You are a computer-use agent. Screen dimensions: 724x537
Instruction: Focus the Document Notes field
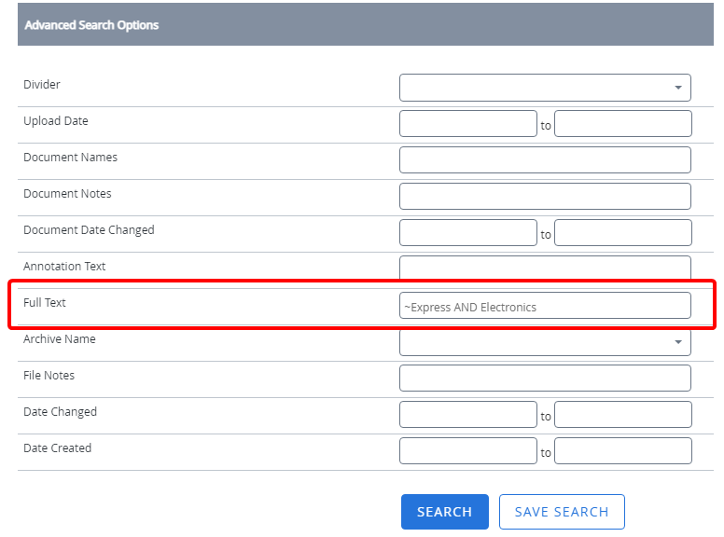(x=545, y=197)
